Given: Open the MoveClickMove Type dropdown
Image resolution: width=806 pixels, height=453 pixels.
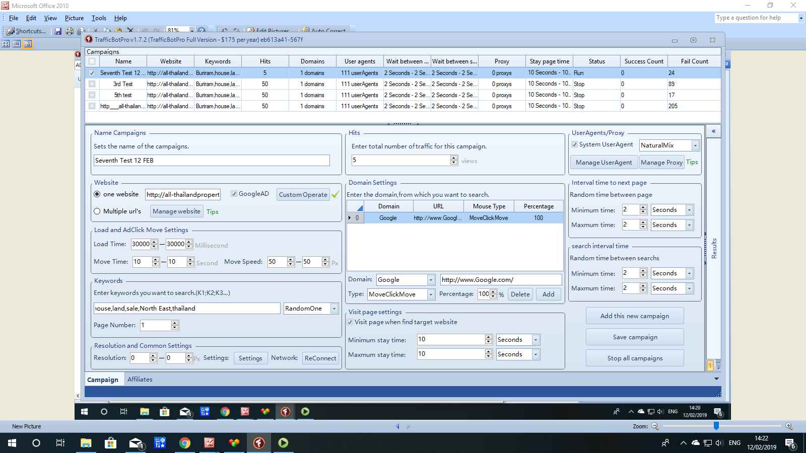Looking at the screenshot, I should [x=431, y=294].
